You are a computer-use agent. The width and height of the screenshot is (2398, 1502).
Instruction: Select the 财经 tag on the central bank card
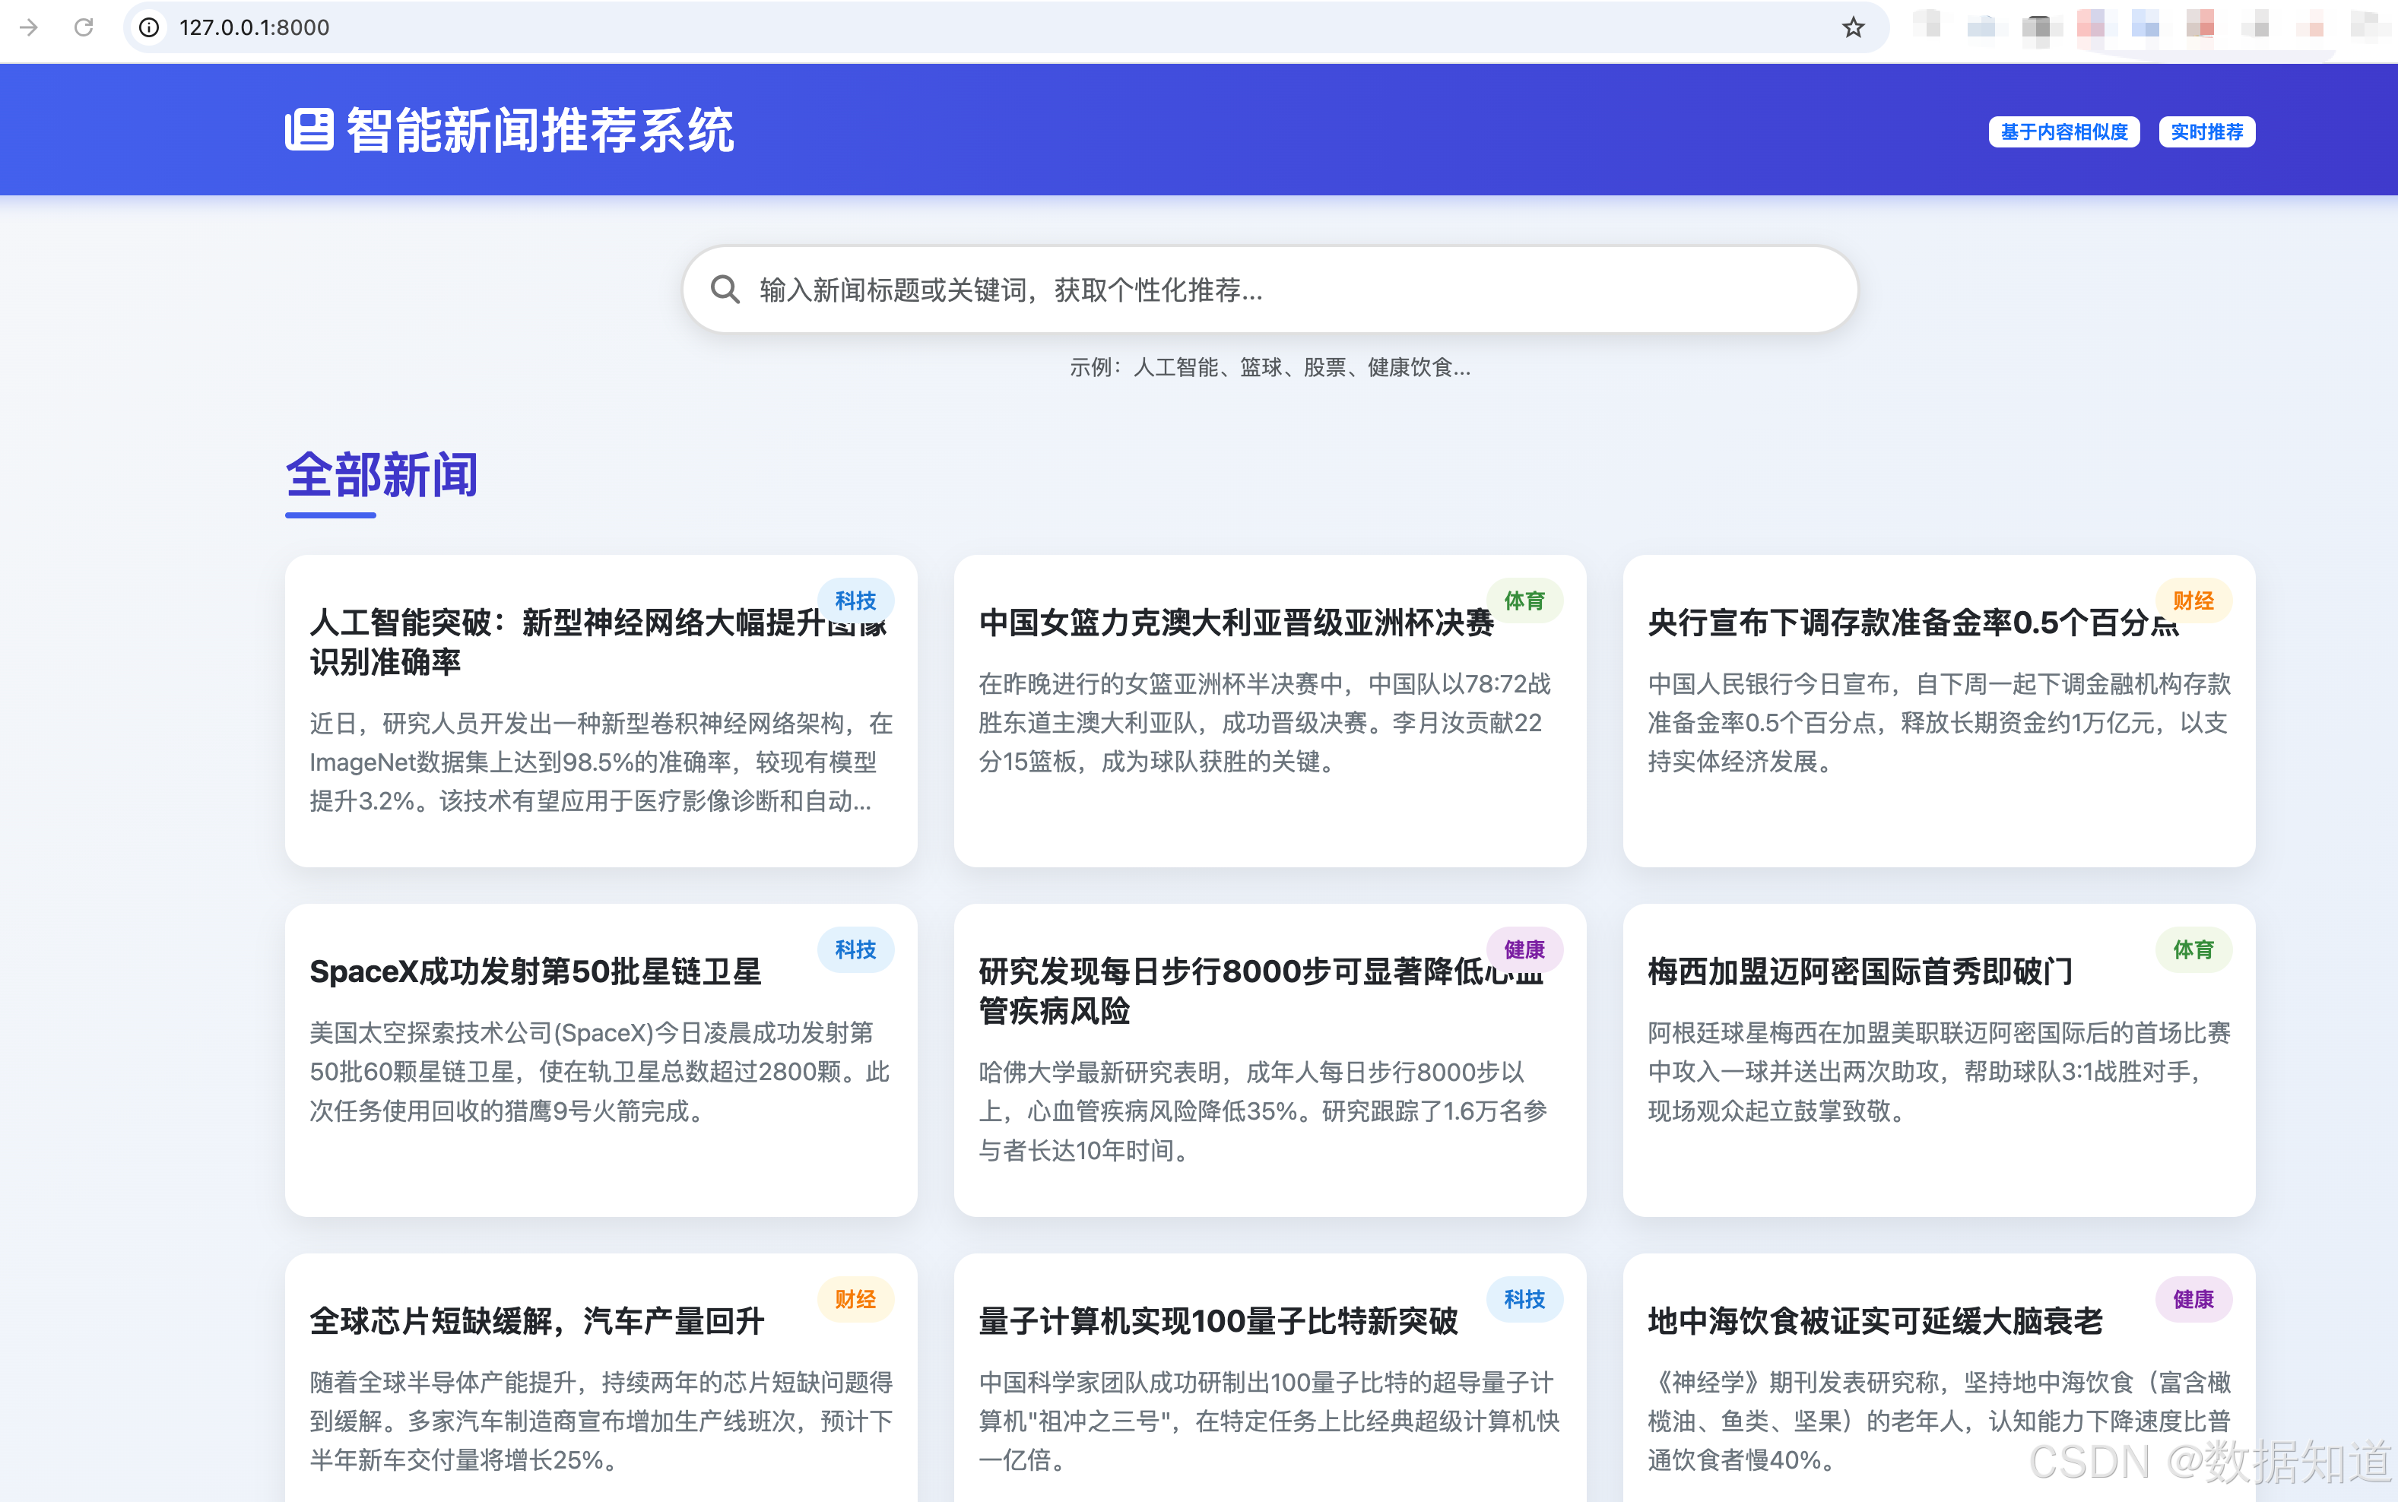(2193, 600)
